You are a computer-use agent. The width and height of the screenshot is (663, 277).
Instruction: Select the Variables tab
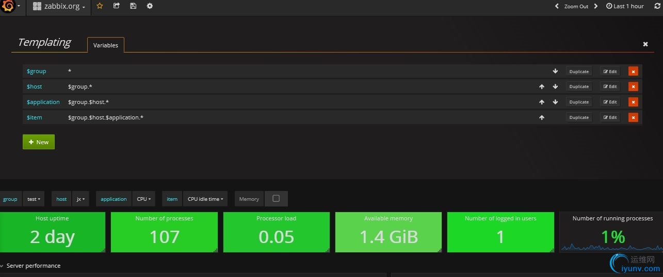point(106,45)
